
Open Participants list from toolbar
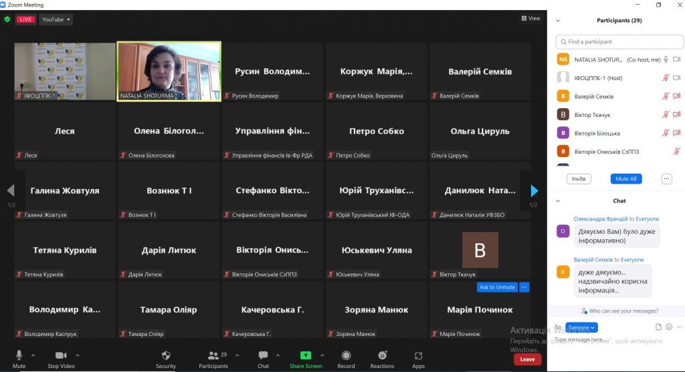click(x=213, y=355)
